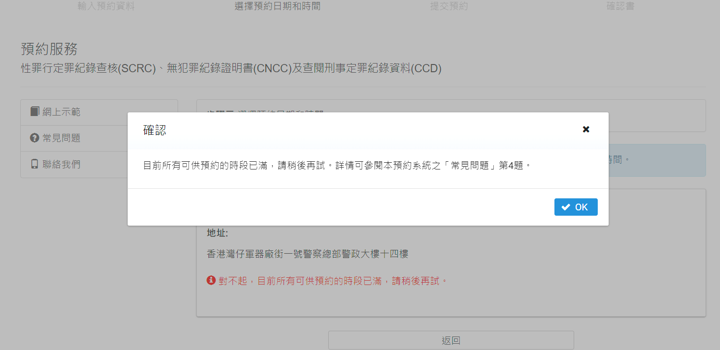The width and height of the screenshot is (720, 350).
Task: Click the 返回 button at the bottom
Action: [x=451, y=340]
